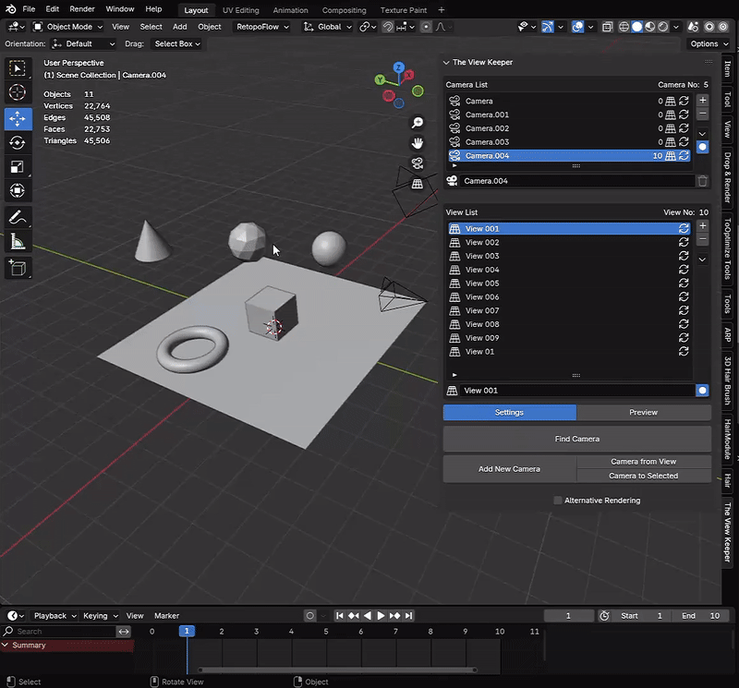Click the Camera from View button

coord(643,462)
